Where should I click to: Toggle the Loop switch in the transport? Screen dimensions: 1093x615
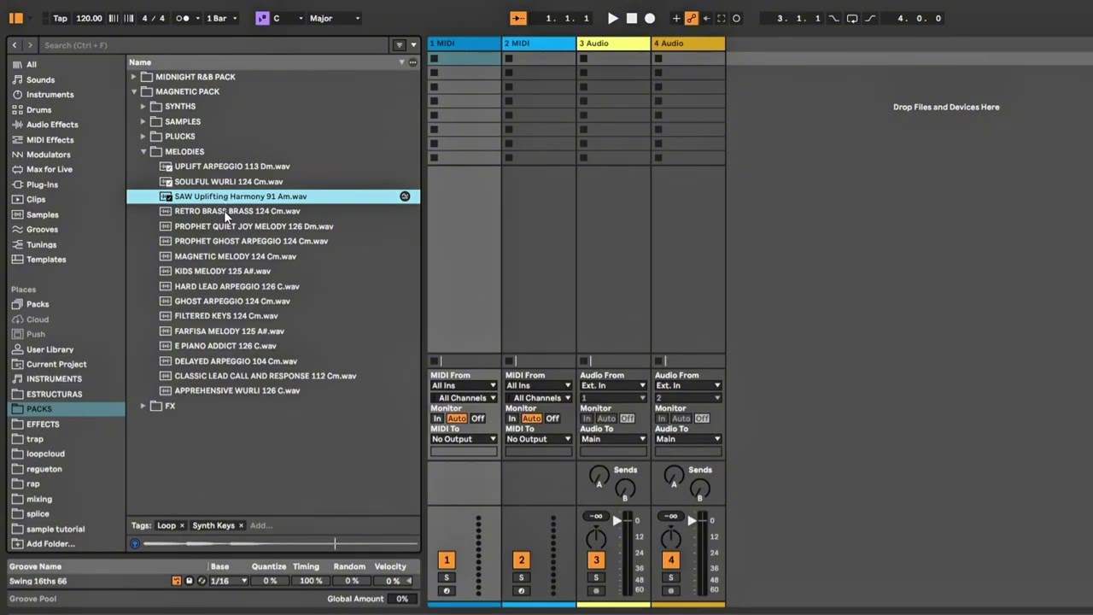[x=852, y=18]
